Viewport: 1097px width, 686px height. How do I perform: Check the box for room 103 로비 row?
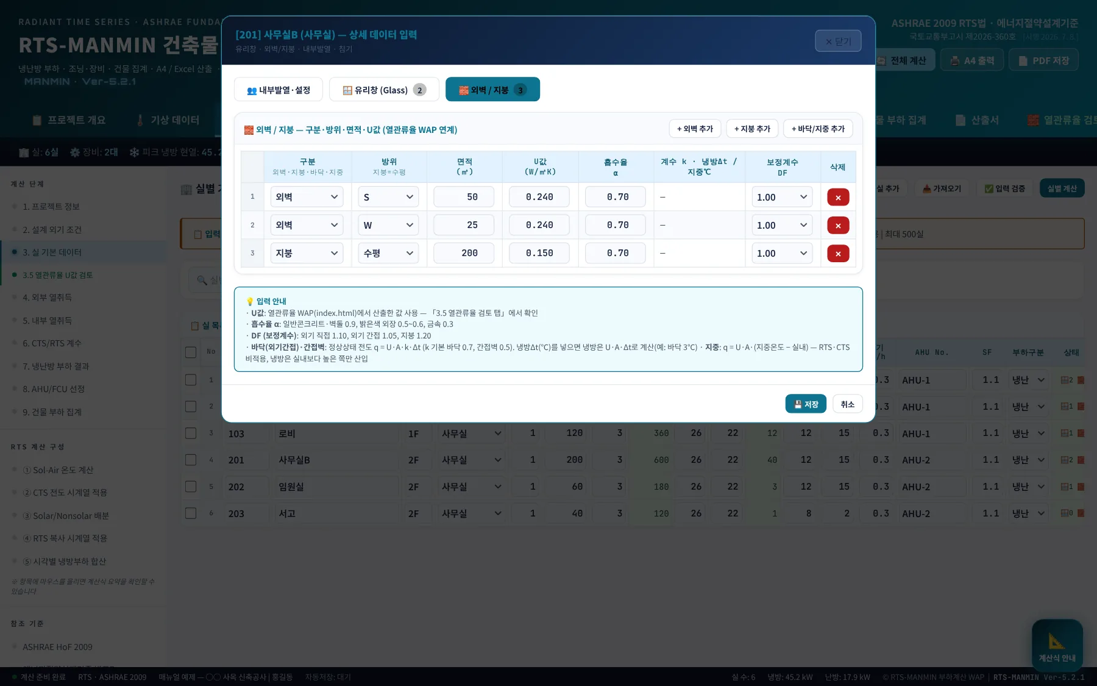(x=191, y=433)
